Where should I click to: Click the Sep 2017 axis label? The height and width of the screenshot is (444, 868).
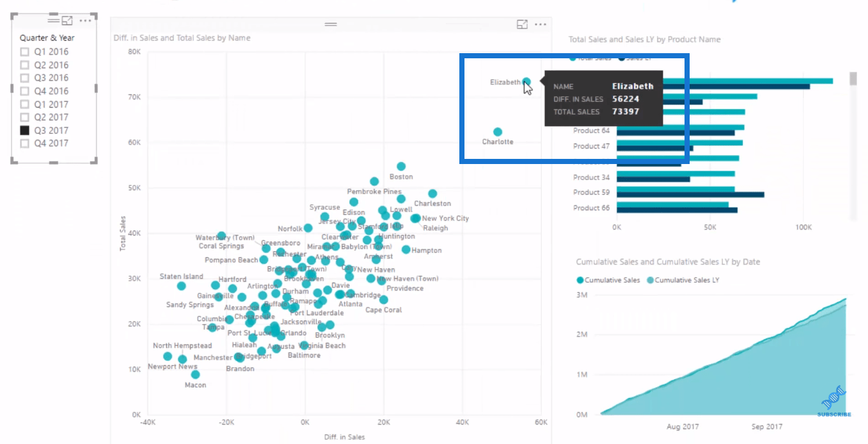click(767, 427)
